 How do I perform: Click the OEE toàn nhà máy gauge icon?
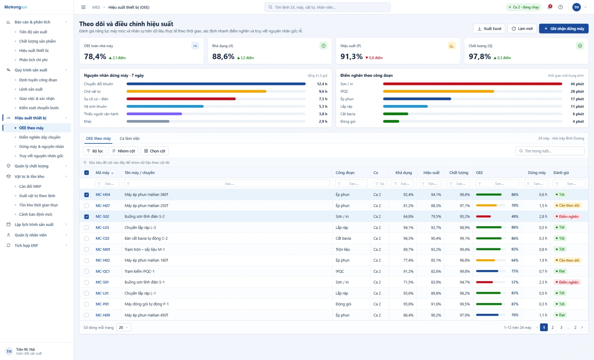[x=195, y=46]
